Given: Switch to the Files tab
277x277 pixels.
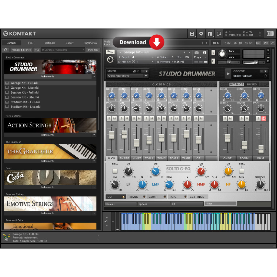Looking at the screenshot, I should [x=31, y=43].
